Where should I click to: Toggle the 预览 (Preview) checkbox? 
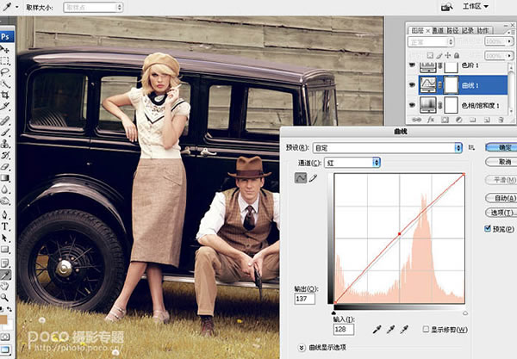(x=489, y=228)
